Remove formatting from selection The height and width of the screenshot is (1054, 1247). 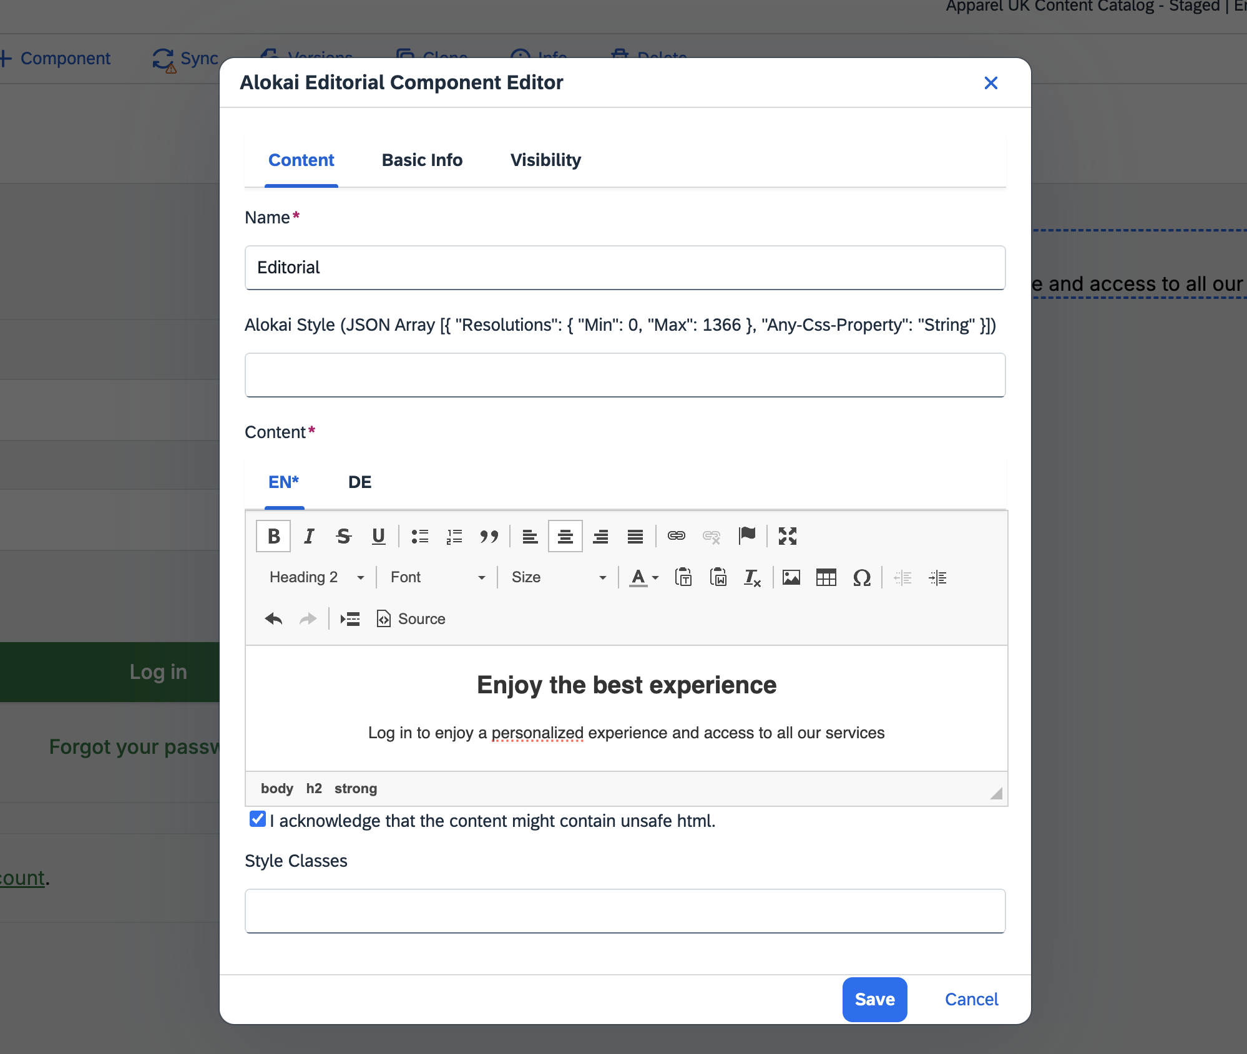(x=752, y=577)
